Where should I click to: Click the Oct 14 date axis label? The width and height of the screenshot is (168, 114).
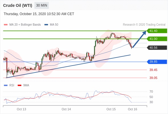(x=66, y=109)
